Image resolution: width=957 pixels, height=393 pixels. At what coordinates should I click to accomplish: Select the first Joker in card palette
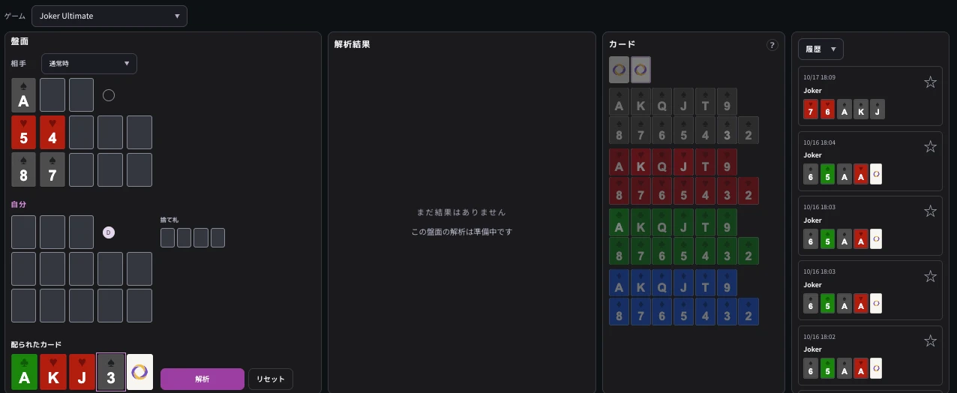(x=619, y=70)
